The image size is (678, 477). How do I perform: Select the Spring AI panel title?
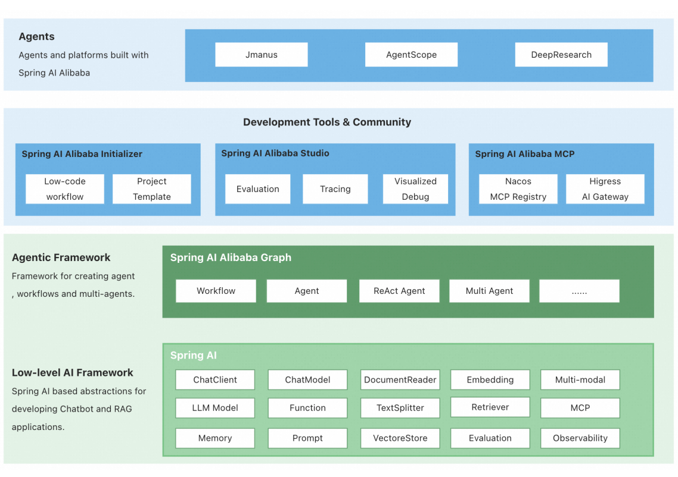pyautogui.click(x=193, y=355)
